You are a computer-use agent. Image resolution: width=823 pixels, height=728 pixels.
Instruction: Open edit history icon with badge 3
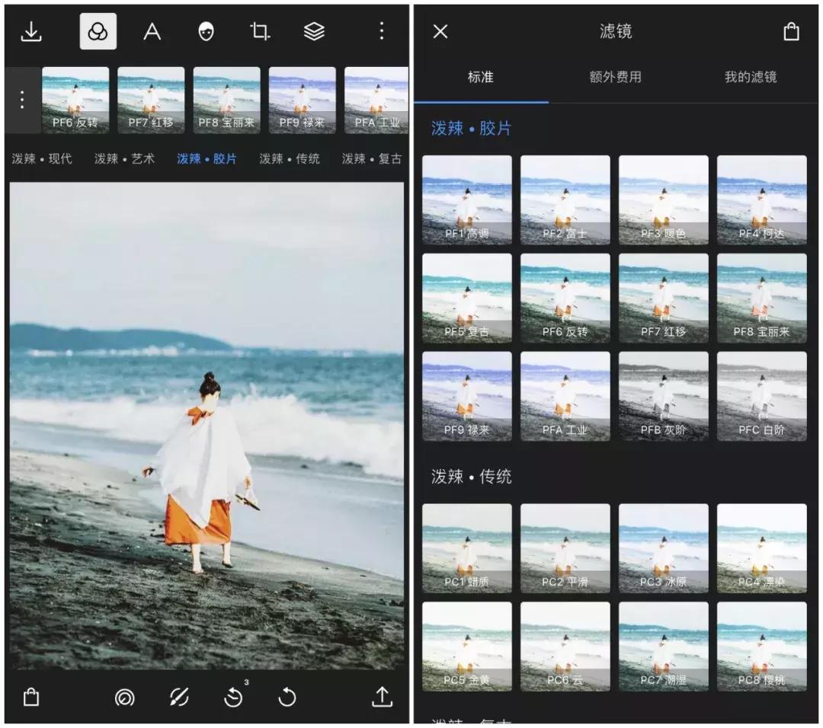(234, 697)
